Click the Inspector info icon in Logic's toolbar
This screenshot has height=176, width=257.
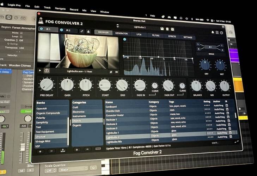tap(9, 17)
